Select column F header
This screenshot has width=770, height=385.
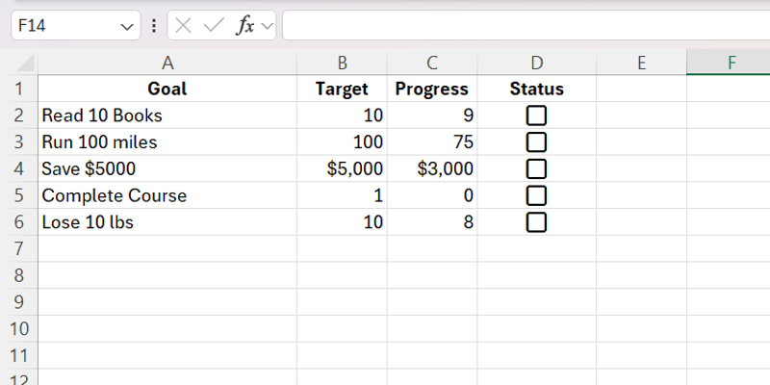[731, 63]
